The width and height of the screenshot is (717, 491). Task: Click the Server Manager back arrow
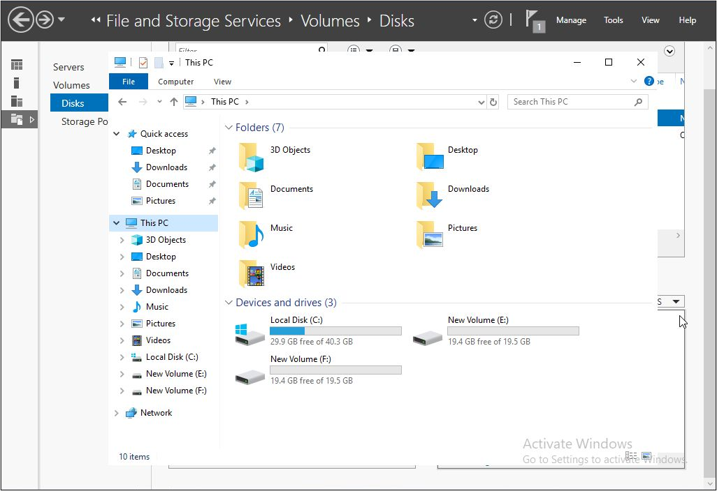pyautogui.click(x=21, y=20)
